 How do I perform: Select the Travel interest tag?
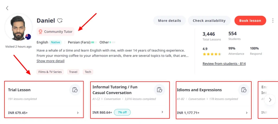coord(73,72)
